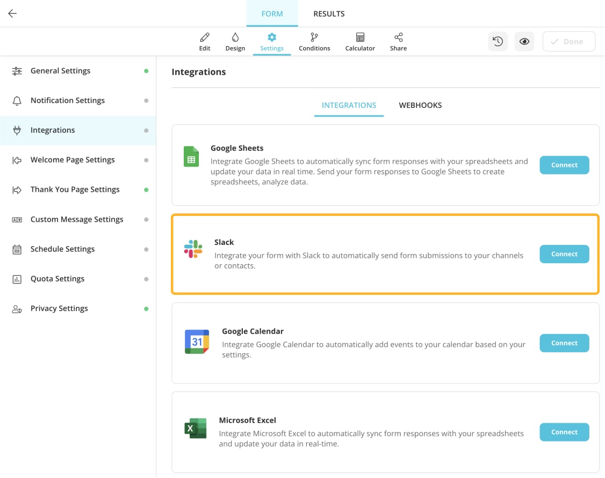605x478 pixels.
Task: Click the Integrations plug icon in sidebar
Action: (16, 130)
